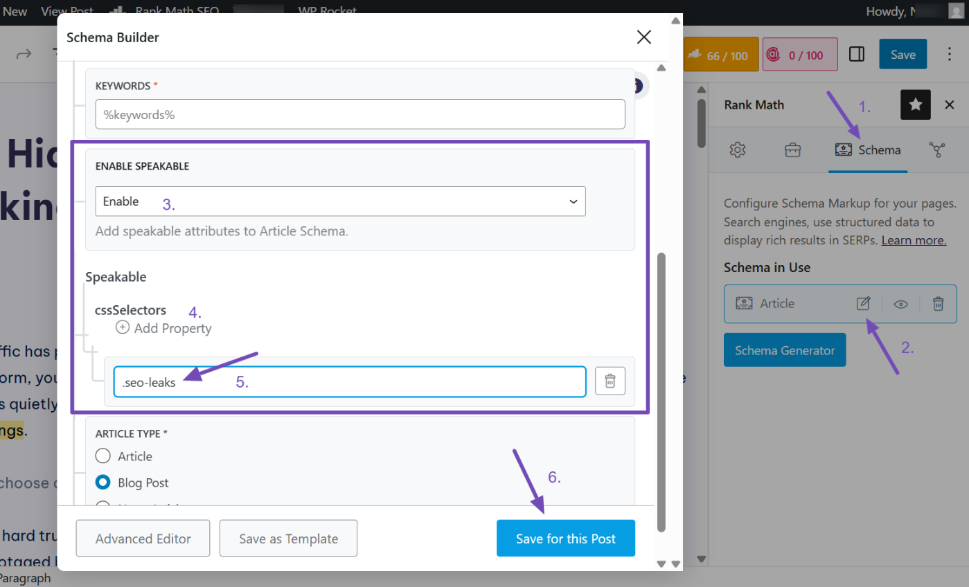Click Add Property under cssSelectors
Image resolution: width=969 pixels, height=587 pixels.
point(163,328)
